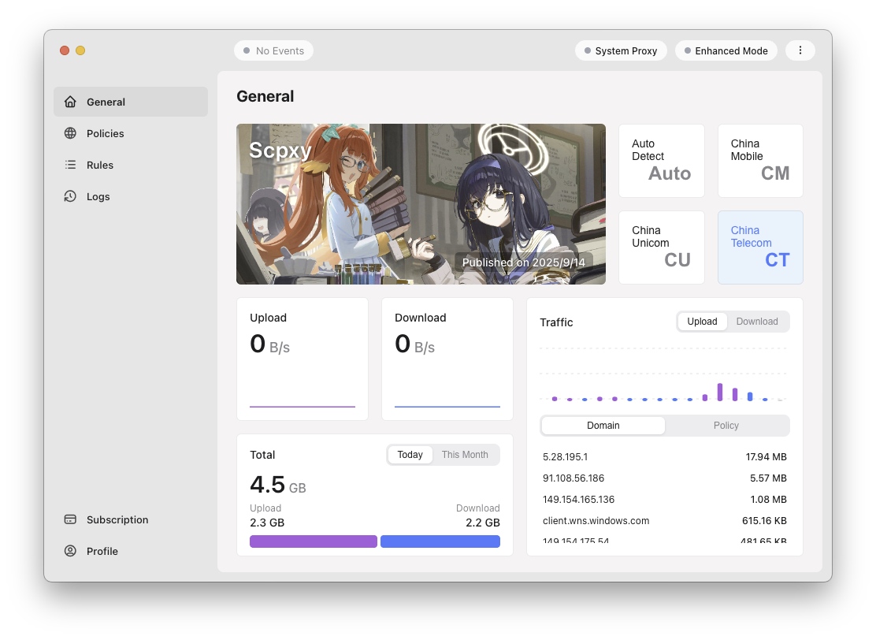Open the Subscription section
The height and width of the screenshot is (640, 876).
click(117, 519)
